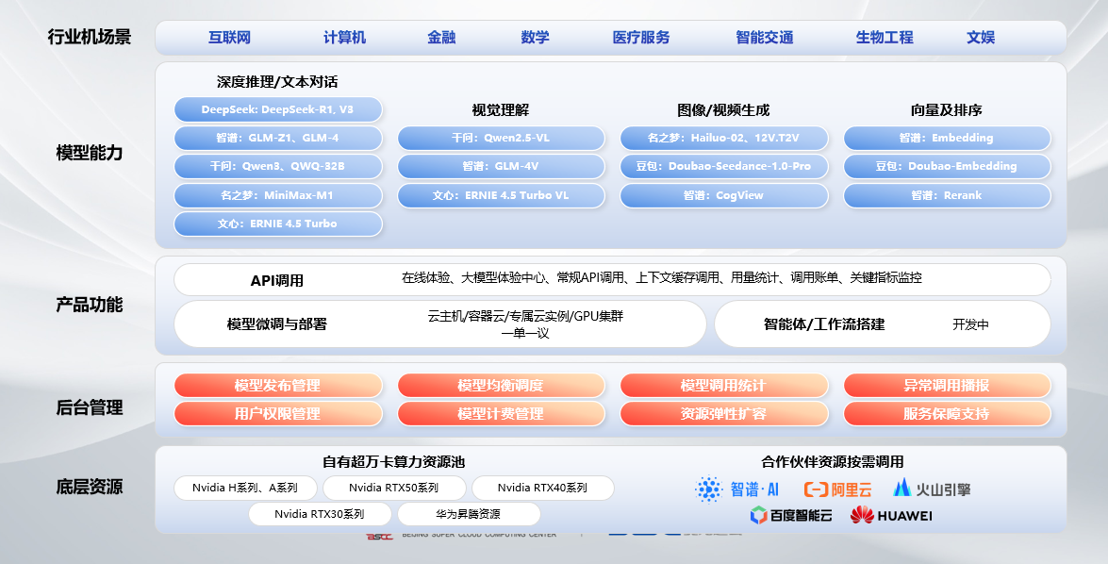Click the Doubao-Embedding model button

coord(947,167)
